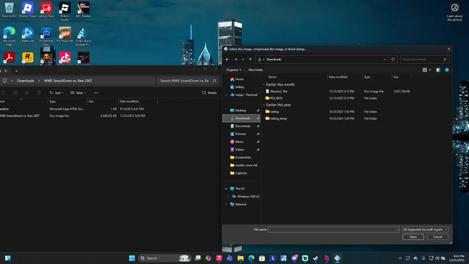Screen dimensions: 469x264
Task: Open Discord from the taskbar
Action: point(294,258)
